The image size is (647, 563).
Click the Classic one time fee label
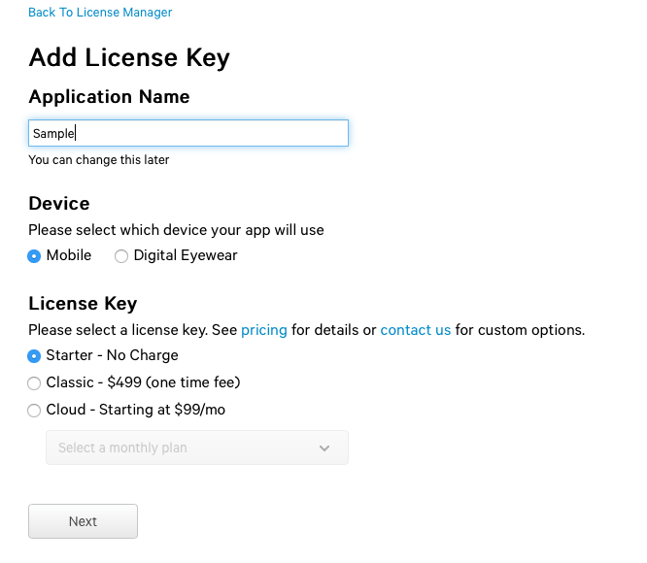[143, 382]
